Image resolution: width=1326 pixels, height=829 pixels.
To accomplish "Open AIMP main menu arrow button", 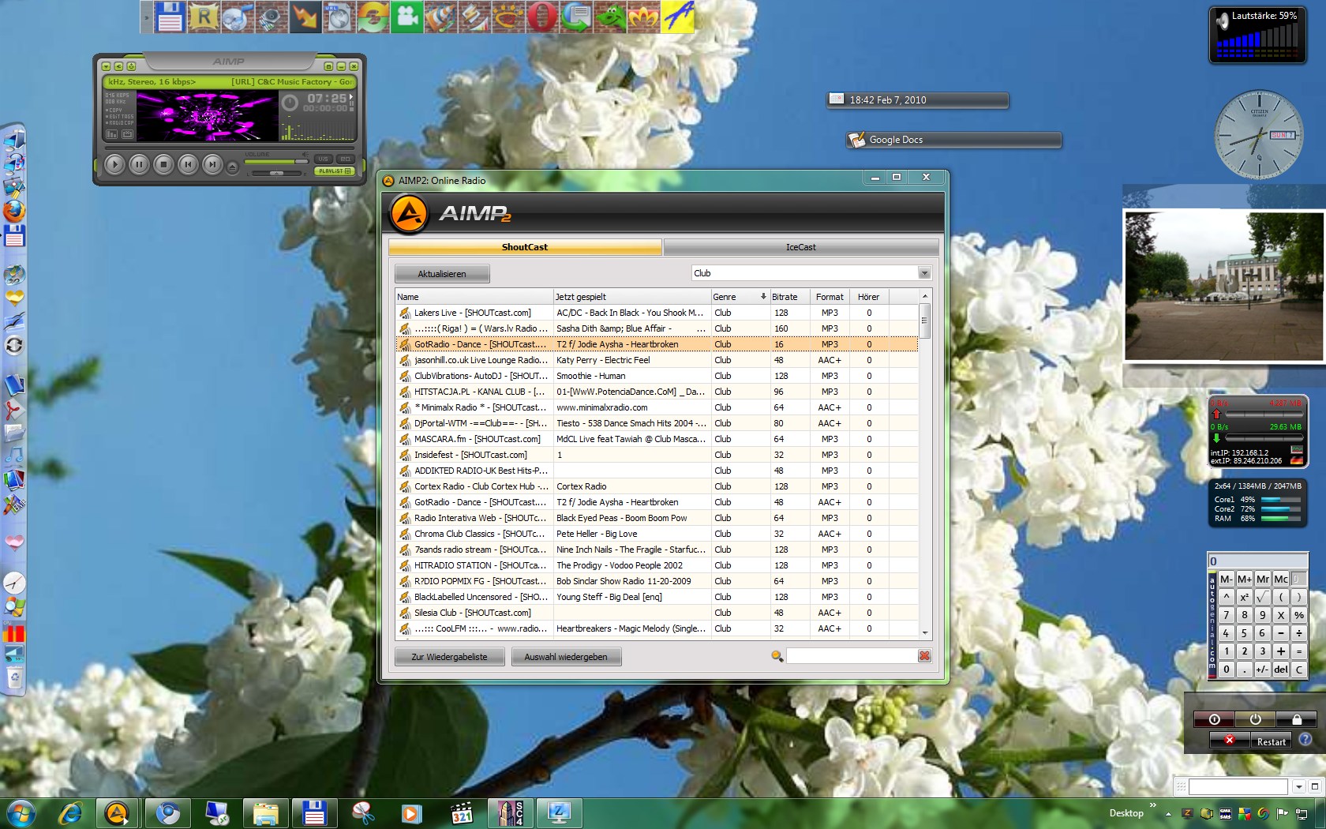I will pyautogui.click(x=107, y=66).
